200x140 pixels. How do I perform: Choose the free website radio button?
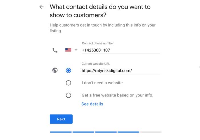[x=68, y=95]
